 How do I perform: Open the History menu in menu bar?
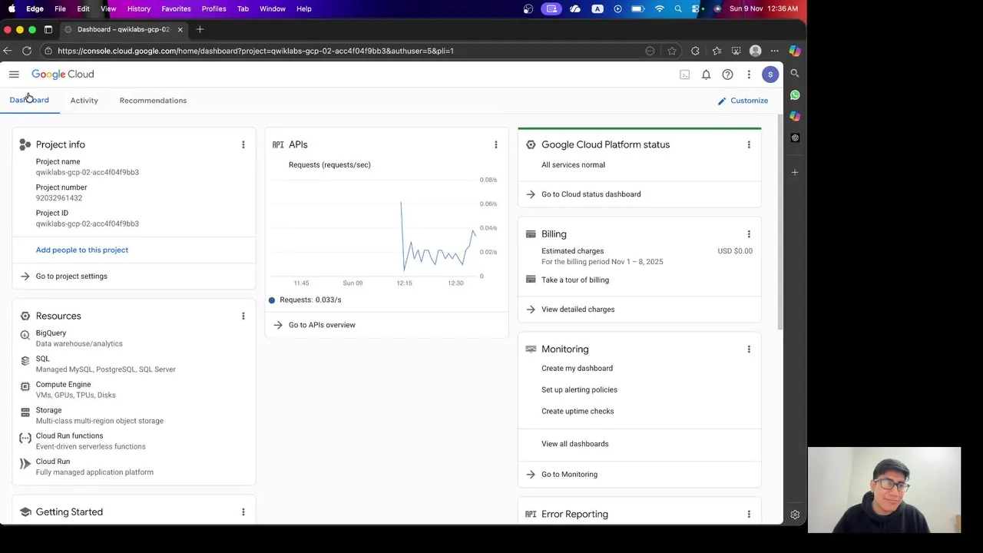[x=139, y=8]
